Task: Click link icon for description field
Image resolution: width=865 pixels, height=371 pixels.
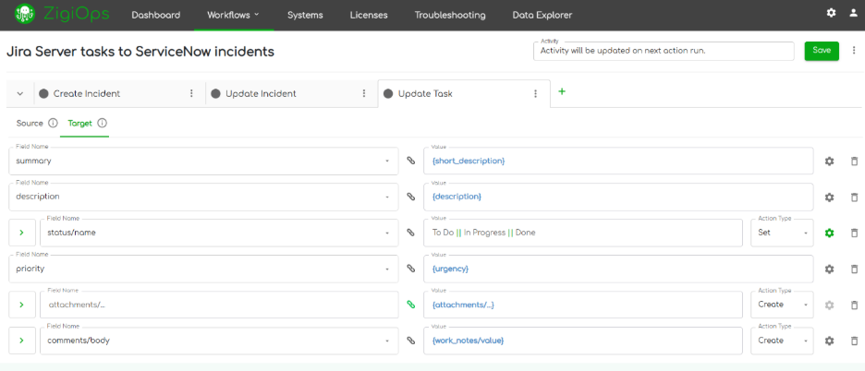Action: pyautogui.click(x=410, y=197)
